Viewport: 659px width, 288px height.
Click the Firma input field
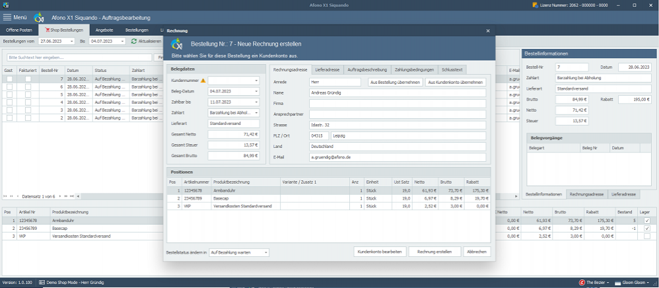click(398, 104)
